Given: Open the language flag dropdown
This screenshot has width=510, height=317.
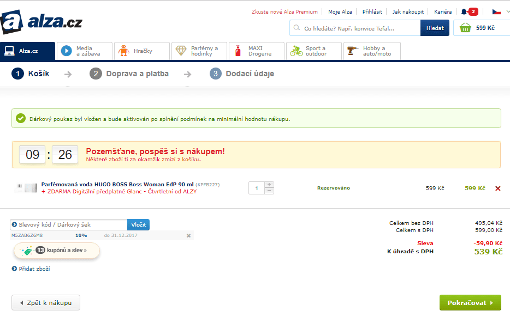Looking at the screenshot, I should click(500, 11).
